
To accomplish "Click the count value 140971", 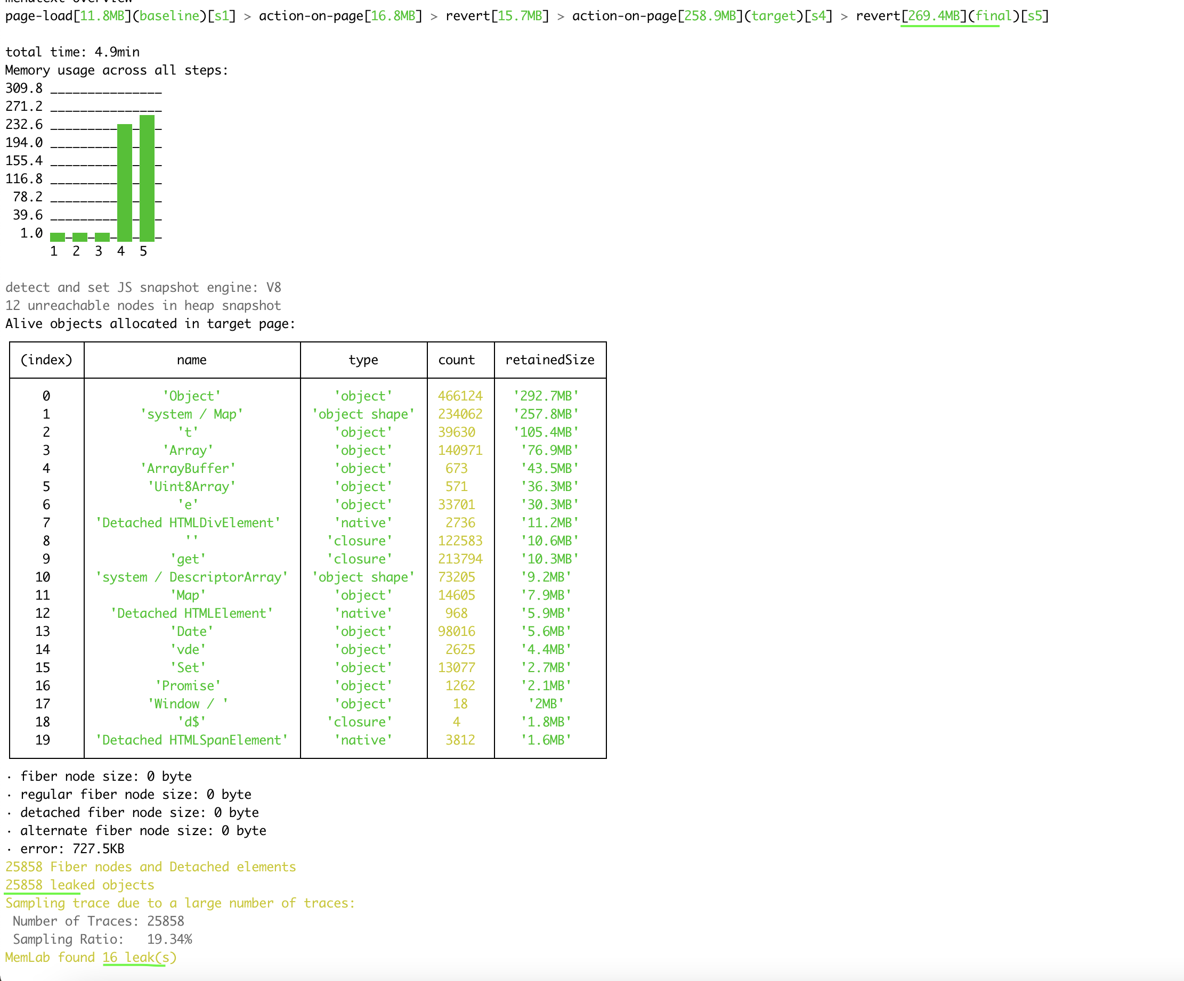I will tap(460, 450).
